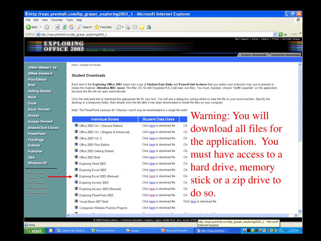This screenshot has width=321, height=241.
Task: Open the File menu
Action: pos(28,20)
